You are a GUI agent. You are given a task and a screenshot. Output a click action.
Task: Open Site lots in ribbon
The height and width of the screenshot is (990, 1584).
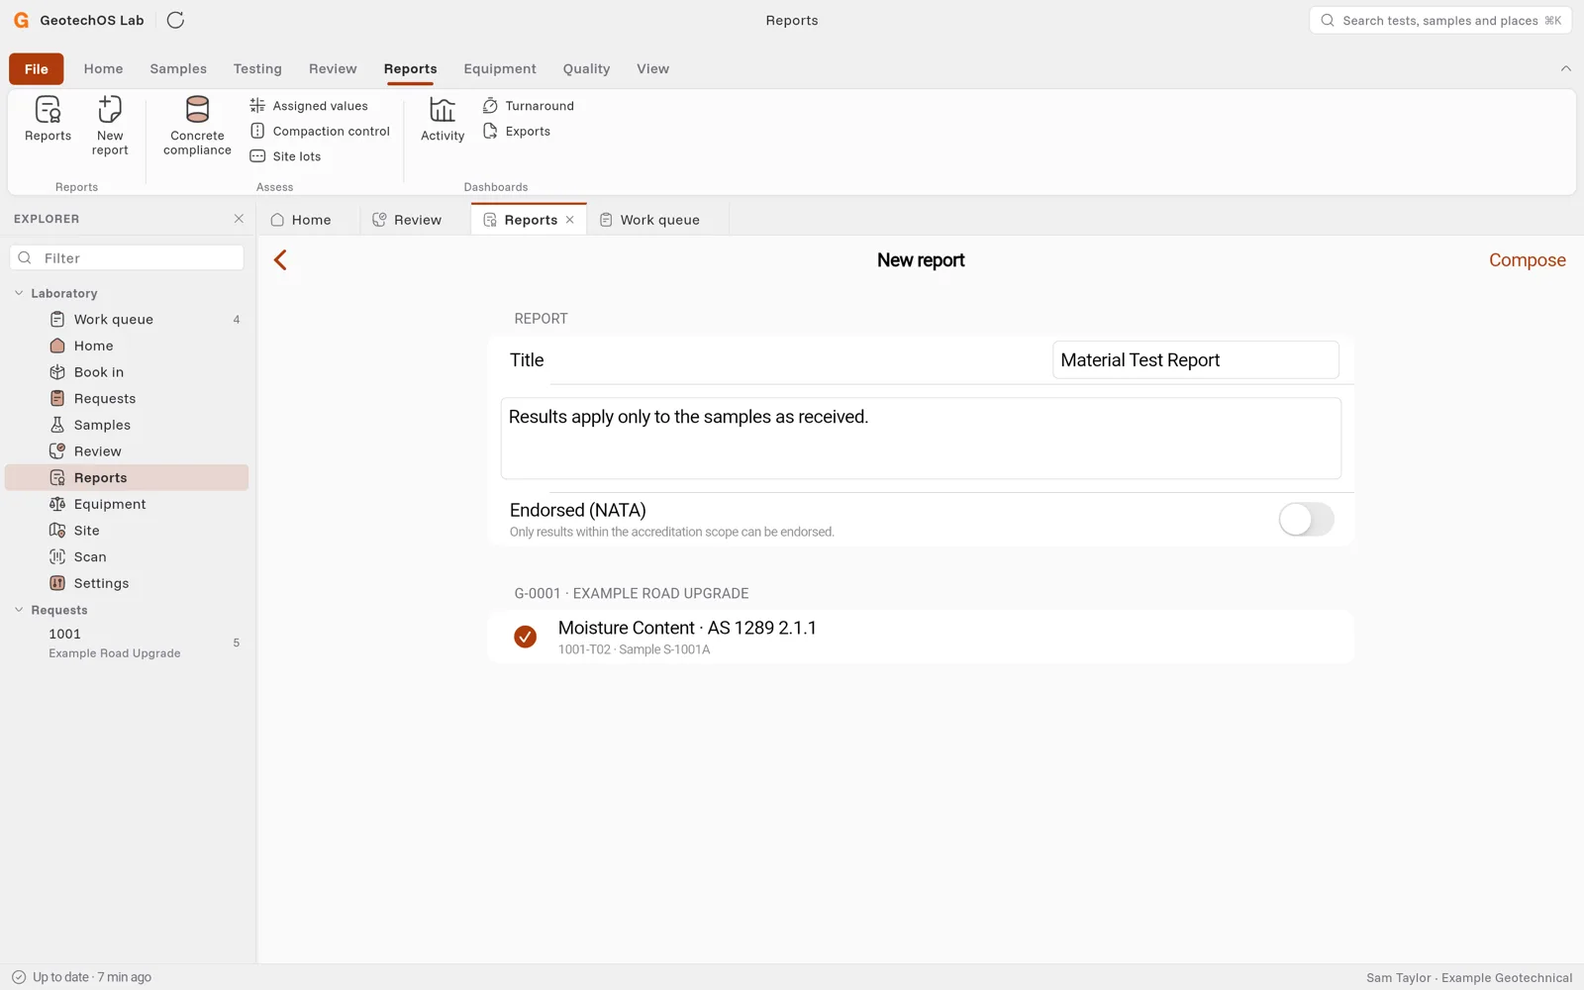285,156
